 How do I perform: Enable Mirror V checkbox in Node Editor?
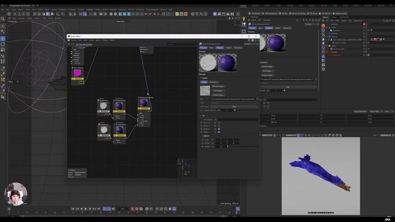pyautogui.click(x=218, y=126)
